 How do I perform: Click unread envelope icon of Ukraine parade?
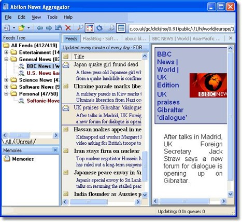(66, 86)
